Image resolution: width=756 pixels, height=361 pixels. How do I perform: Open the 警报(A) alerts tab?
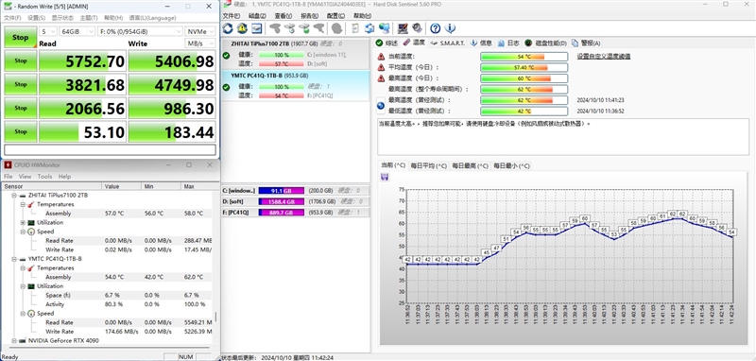pyautogui.click(x=586, y=43)
